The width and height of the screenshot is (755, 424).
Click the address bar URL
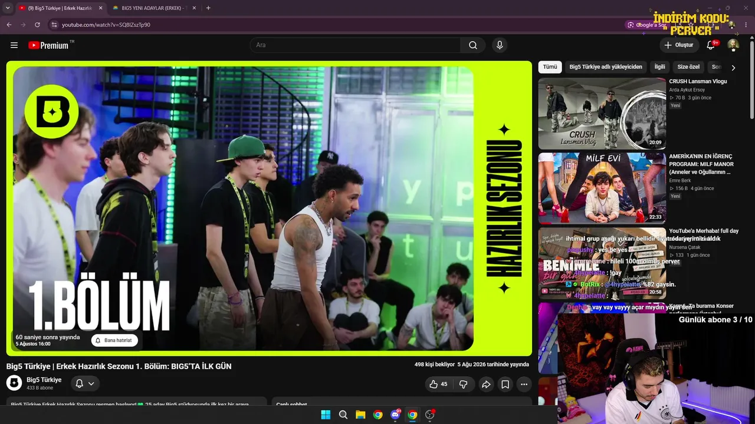(106, 25)
